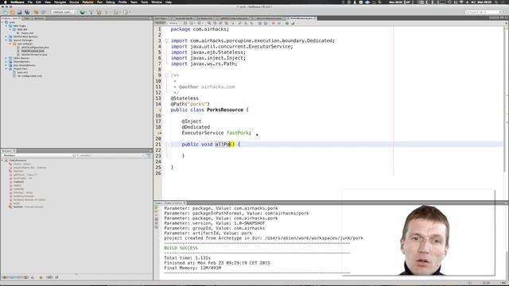Select the PorksResource.java editor tab
509x286 pixels.
point(301,18)
